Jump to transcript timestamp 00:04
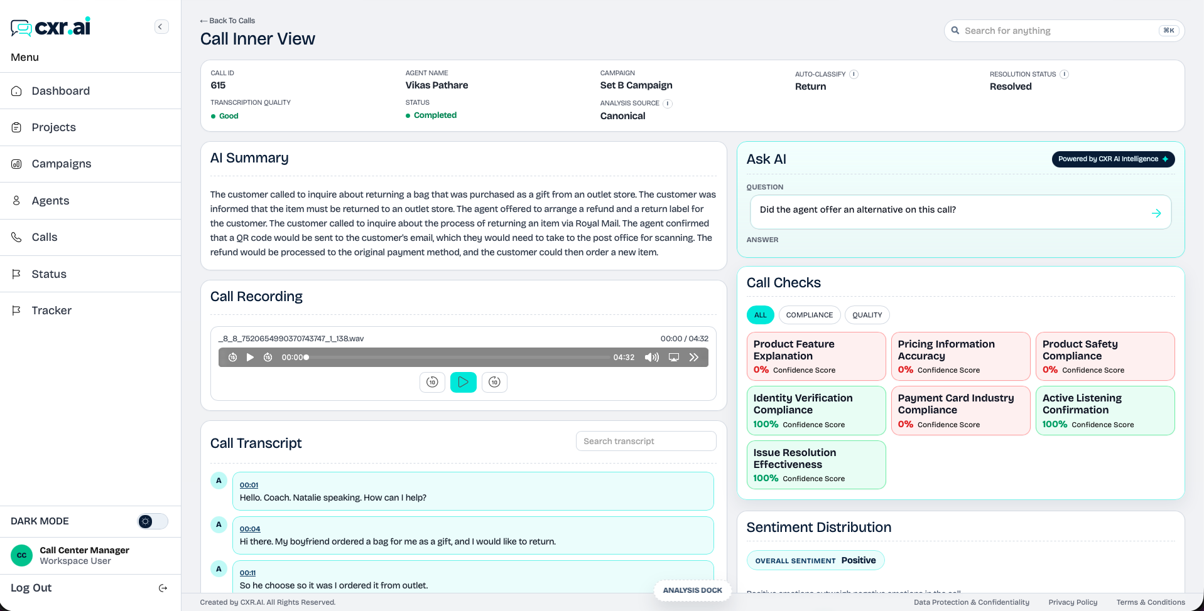Screen dimensions: 1204x611 [250, 529]
